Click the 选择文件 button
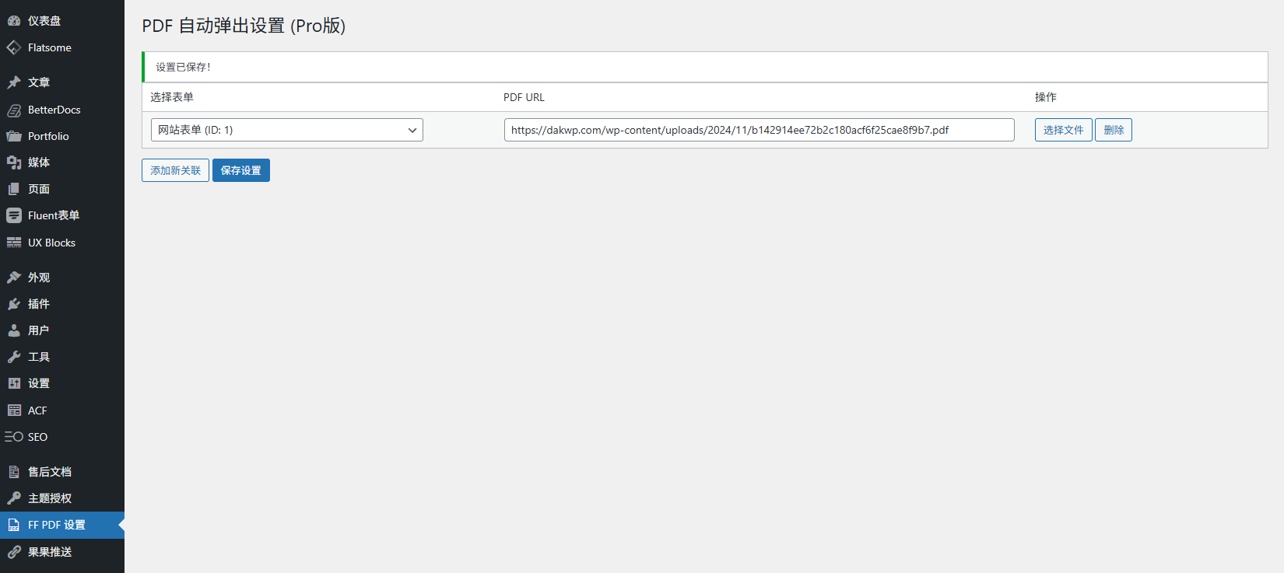Image resolution: width=1284 pixels, height=573 pixels. (1063, 130)
